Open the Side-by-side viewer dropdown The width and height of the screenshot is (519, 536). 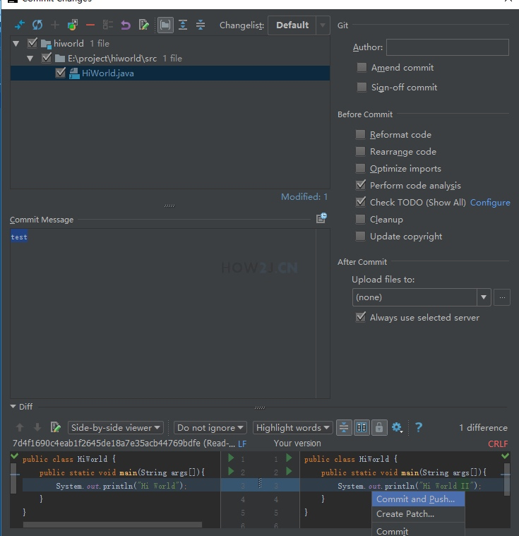[x=116, y=428]
